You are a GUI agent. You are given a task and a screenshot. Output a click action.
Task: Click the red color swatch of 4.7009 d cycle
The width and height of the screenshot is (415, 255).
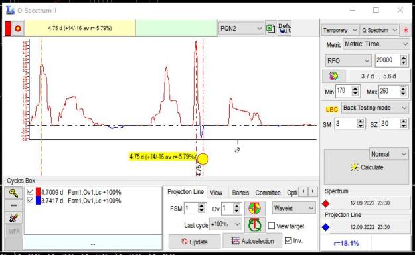tap(38, 192)
